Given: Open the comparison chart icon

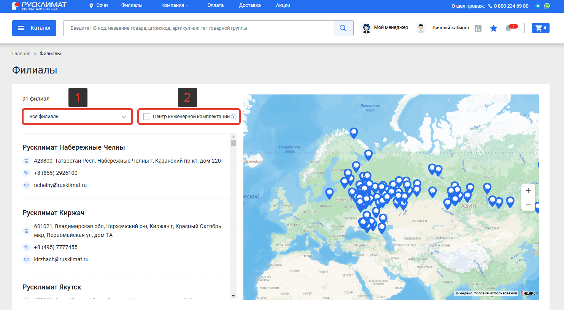Looking at the screenshot, I should 478,28.
